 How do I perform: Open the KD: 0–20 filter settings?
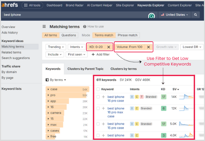coord(96,47)
